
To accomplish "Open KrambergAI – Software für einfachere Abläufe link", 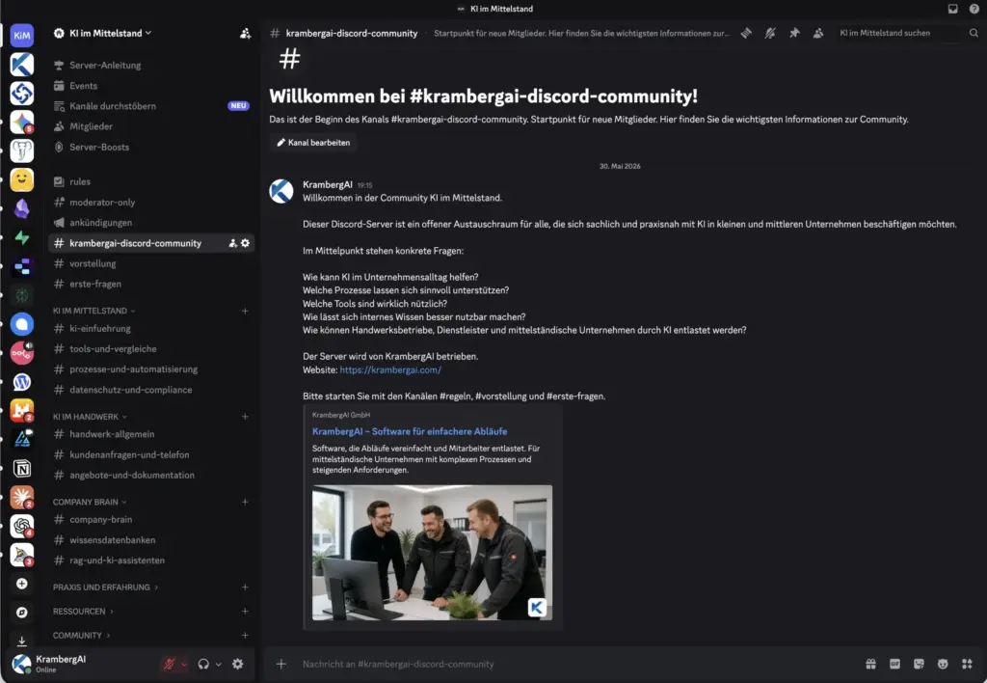I will (409, 431).
